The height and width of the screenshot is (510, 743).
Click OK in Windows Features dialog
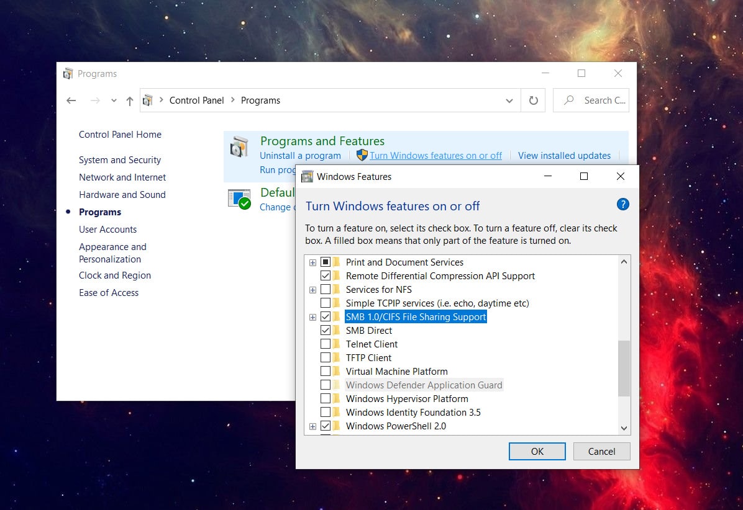(x=537, y=451)
